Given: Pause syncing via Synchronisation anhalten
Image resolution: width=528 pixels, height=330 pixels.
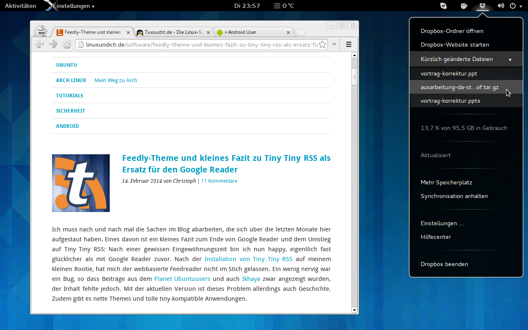Looking at the screenshot, I should pos(466,196).
